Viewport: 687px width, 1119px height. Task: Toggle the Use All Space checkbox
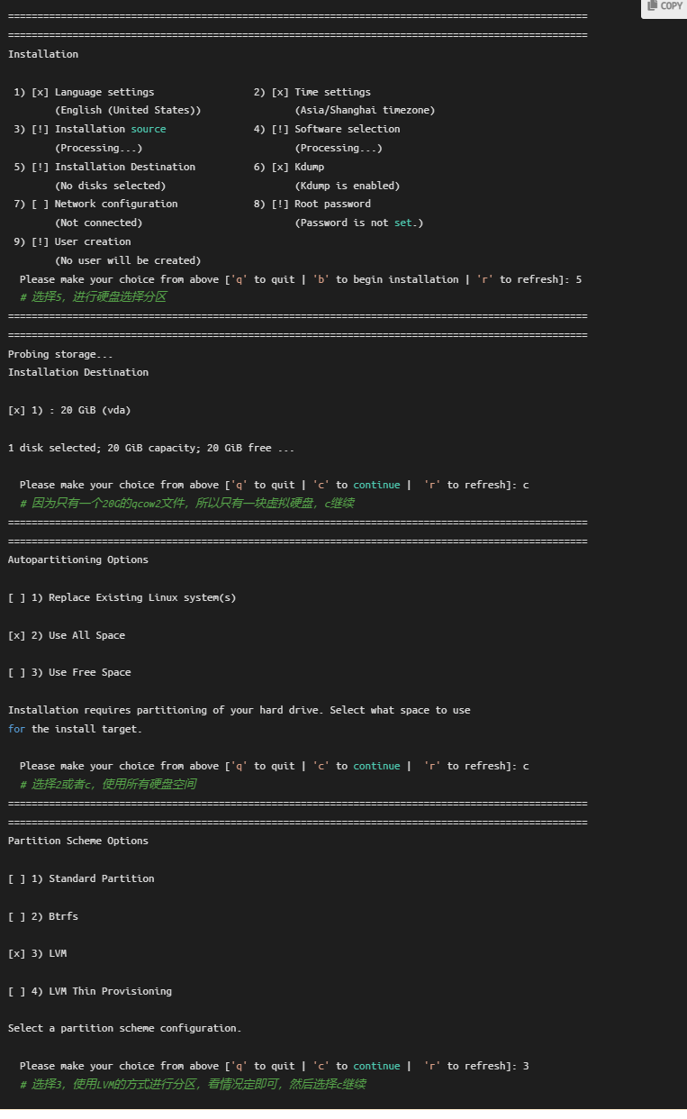[x=17, y=635]
